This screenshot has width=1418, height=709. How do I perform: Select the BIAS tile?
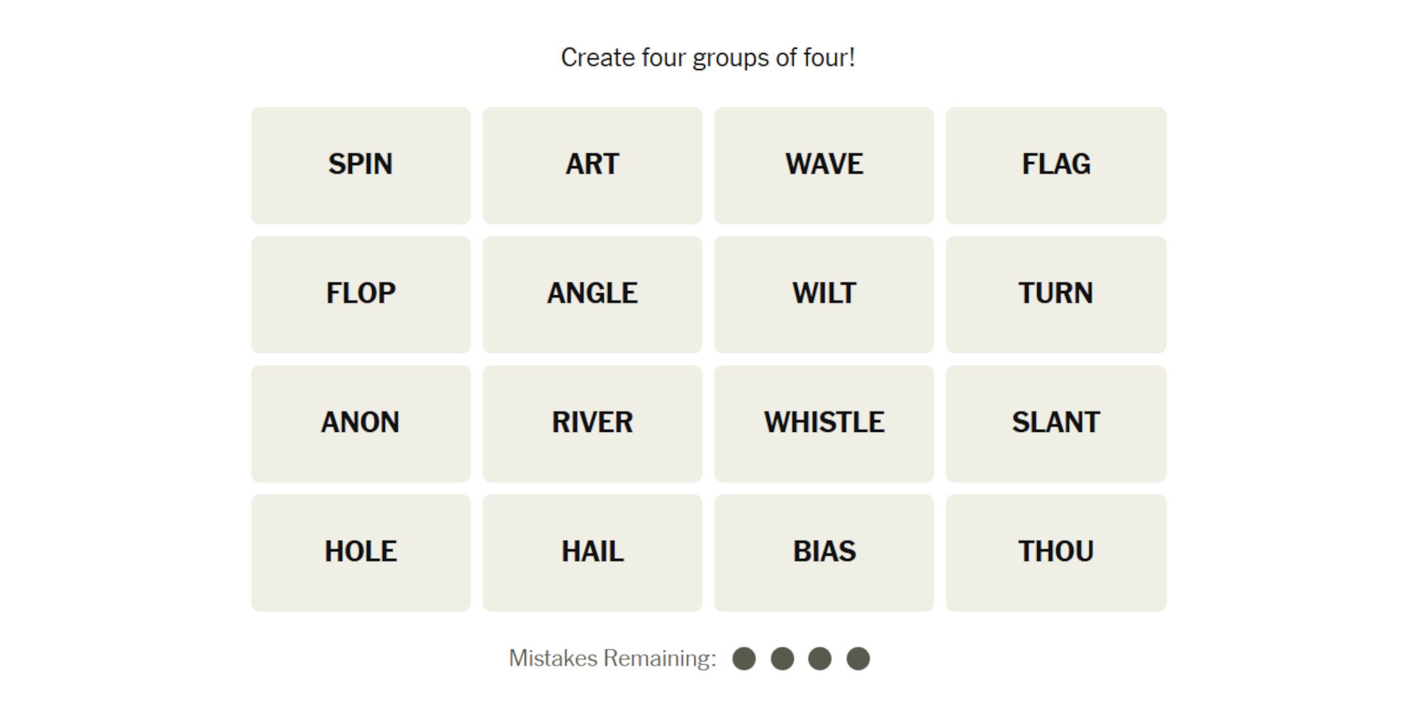pyautogui.click(x=824, y=552)
